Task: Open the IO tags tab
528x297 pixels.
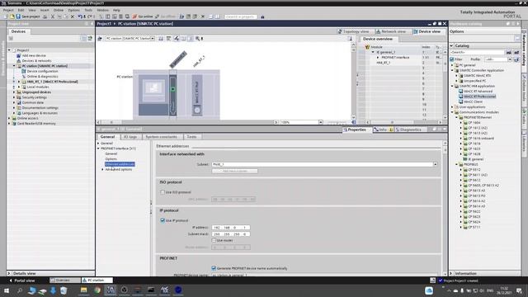Action: point(130,137)
